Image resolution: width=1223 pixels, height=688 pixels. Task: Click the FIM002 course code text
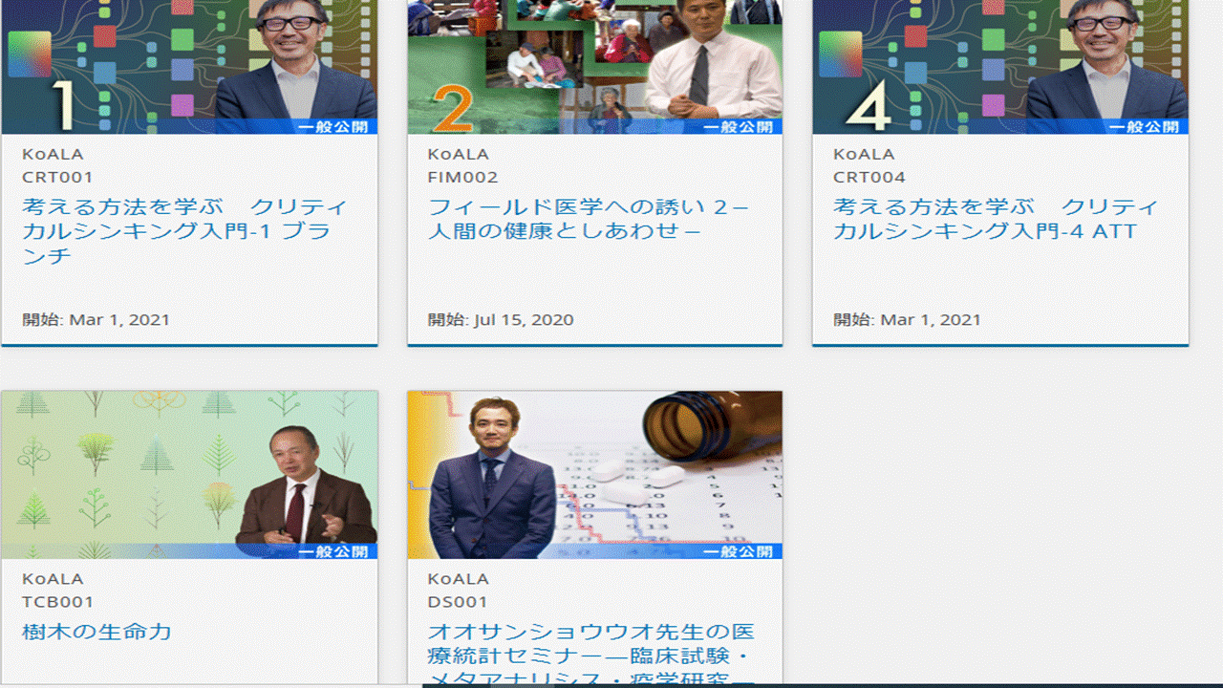[x=462, y=177]
